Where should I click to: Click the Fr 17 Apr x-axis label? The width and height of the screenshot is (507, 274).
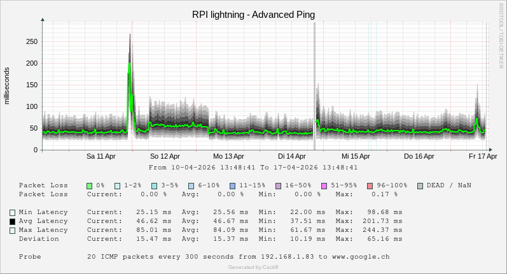(483, 156)
